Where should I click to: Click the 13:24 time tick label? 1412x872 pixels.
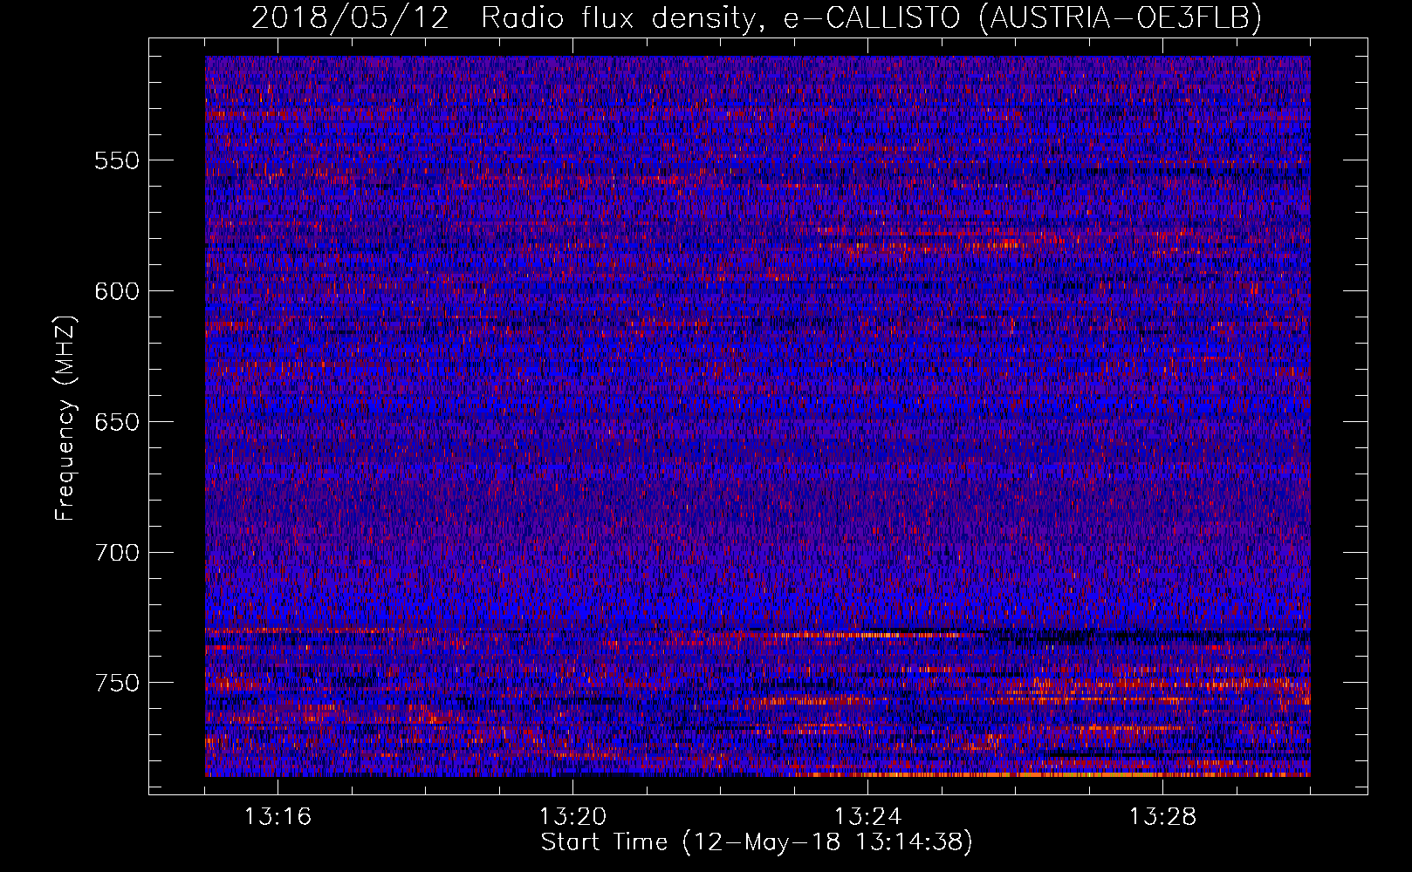coord(867,817)
